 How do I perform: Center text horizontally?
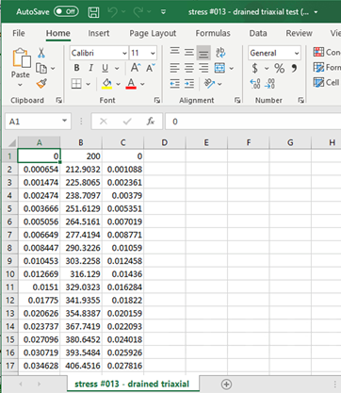point(189,68)
